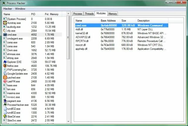The height and width of the screenshot is (126, 188).
Task: Close the Process Hacker window
Action: coord(182,2)
